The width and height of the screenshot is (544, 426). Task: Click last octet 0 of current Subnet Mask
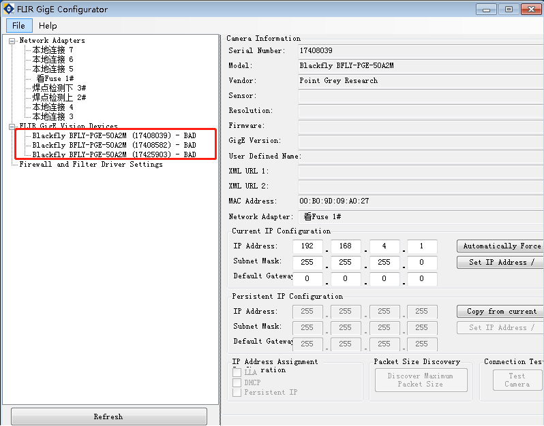tap(422, 263)
